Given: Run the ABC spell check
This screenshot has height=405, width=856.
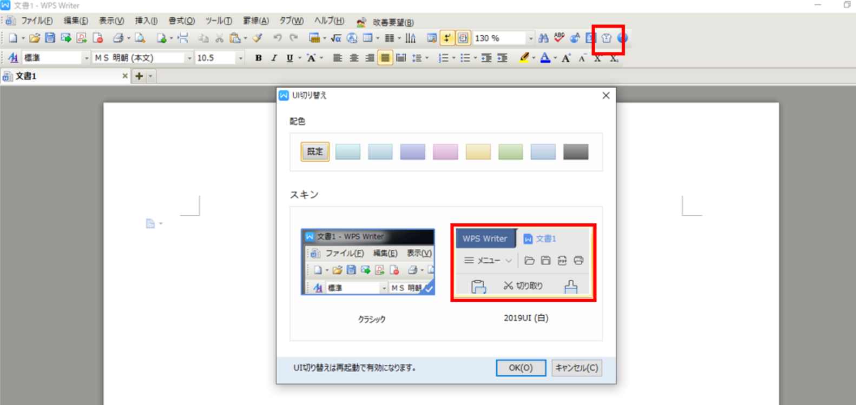Looking at the screenshot, I should 559,38.
